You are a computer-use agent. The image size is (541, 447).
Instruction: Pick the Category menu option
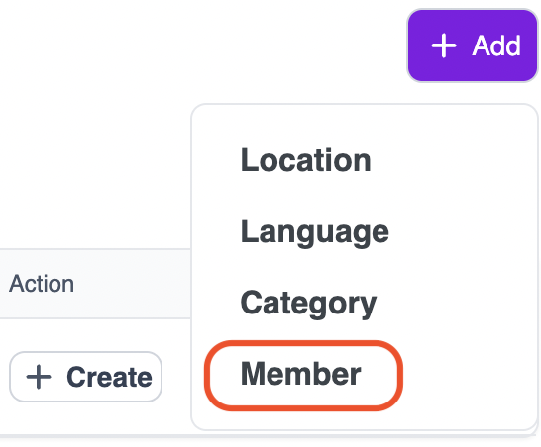(x=308, y=304)
